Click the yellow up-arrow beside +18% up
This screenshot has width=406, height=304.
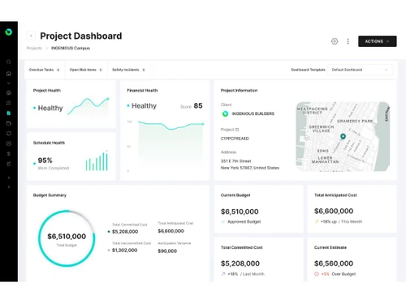[x=317, y=221]
